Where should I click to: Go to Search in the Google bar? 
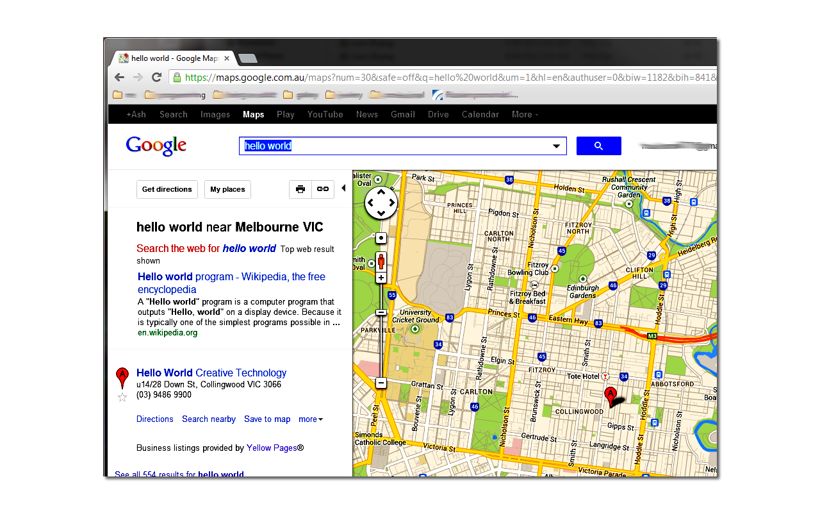click(x=174, y=114)
